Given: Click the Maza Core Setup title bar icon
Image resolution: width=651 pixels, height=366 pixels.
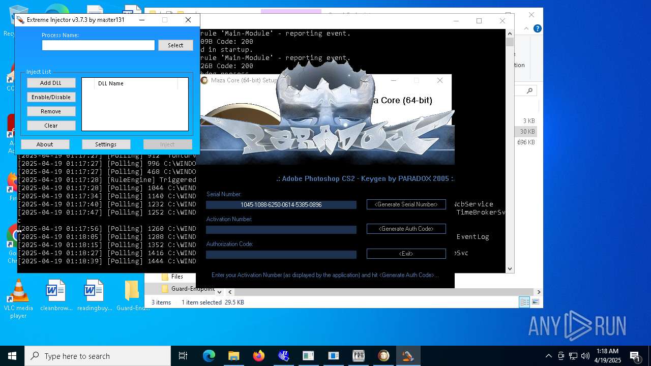Looking at the screenshot, I should click(204, 80).
